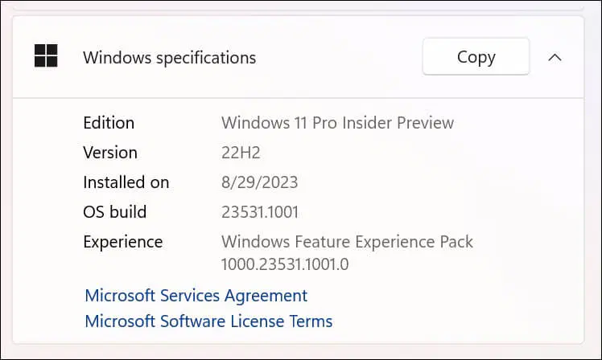Open the Microsoft Services Agreement link

click(x=196, y=296)
